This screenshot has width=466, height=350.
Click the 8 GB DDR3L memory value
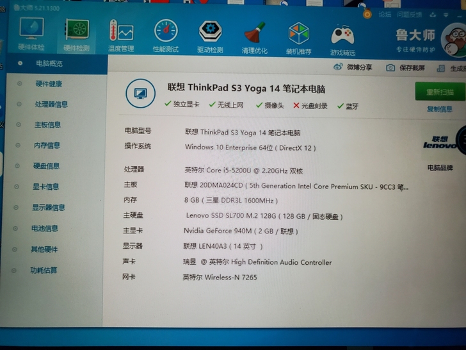coord(231,200)
